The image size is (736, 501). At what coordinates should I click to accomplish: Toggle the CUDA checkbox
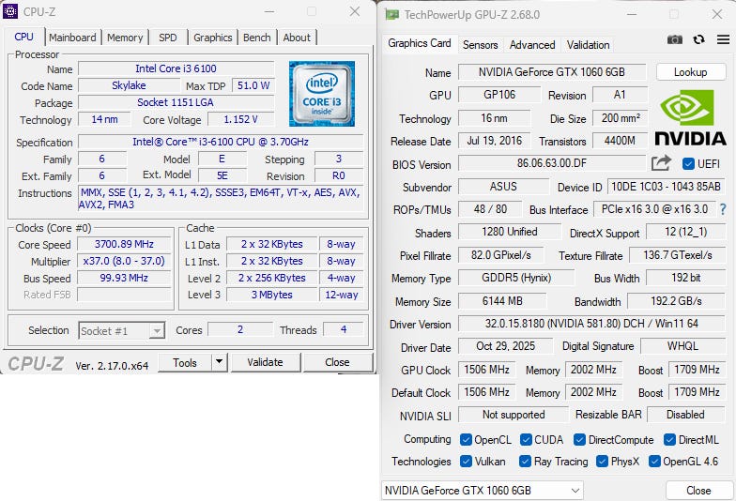click(x=526, y=439)
